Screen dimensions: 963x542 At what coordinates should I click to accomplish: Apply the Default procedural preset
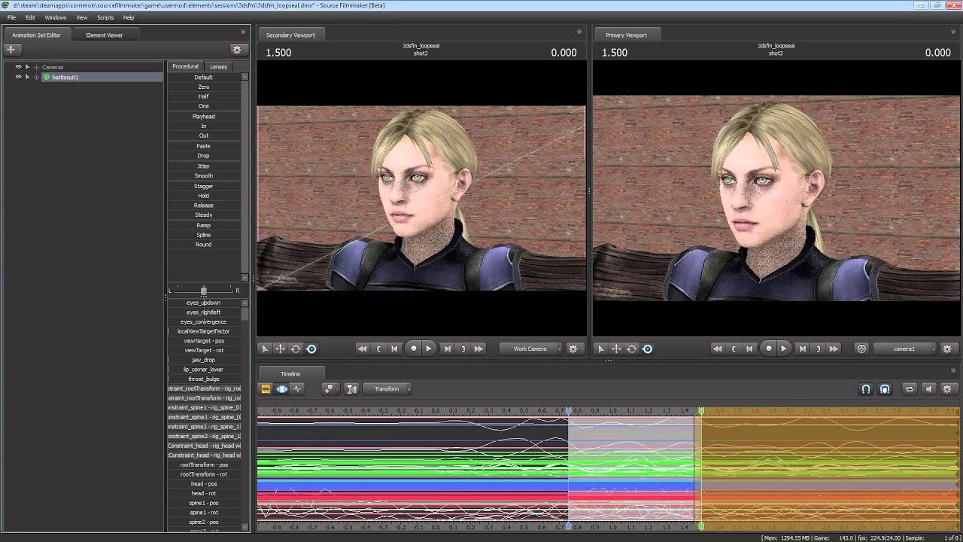pos(204,77)
